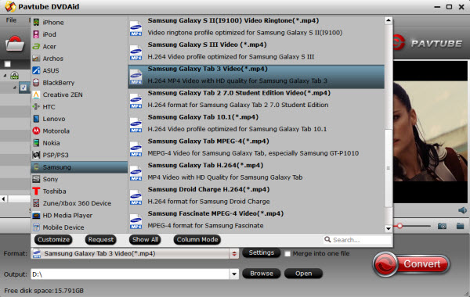Mute audio with the speaker icon
Image resolution: width=470 pixels, height=297 pixels.
[x=462, y=210]
